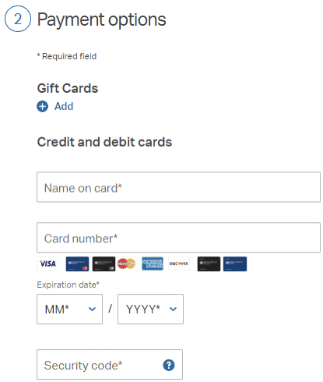323x382 pixels.
Task: Focus the Card number field
Action: (178, 237)
